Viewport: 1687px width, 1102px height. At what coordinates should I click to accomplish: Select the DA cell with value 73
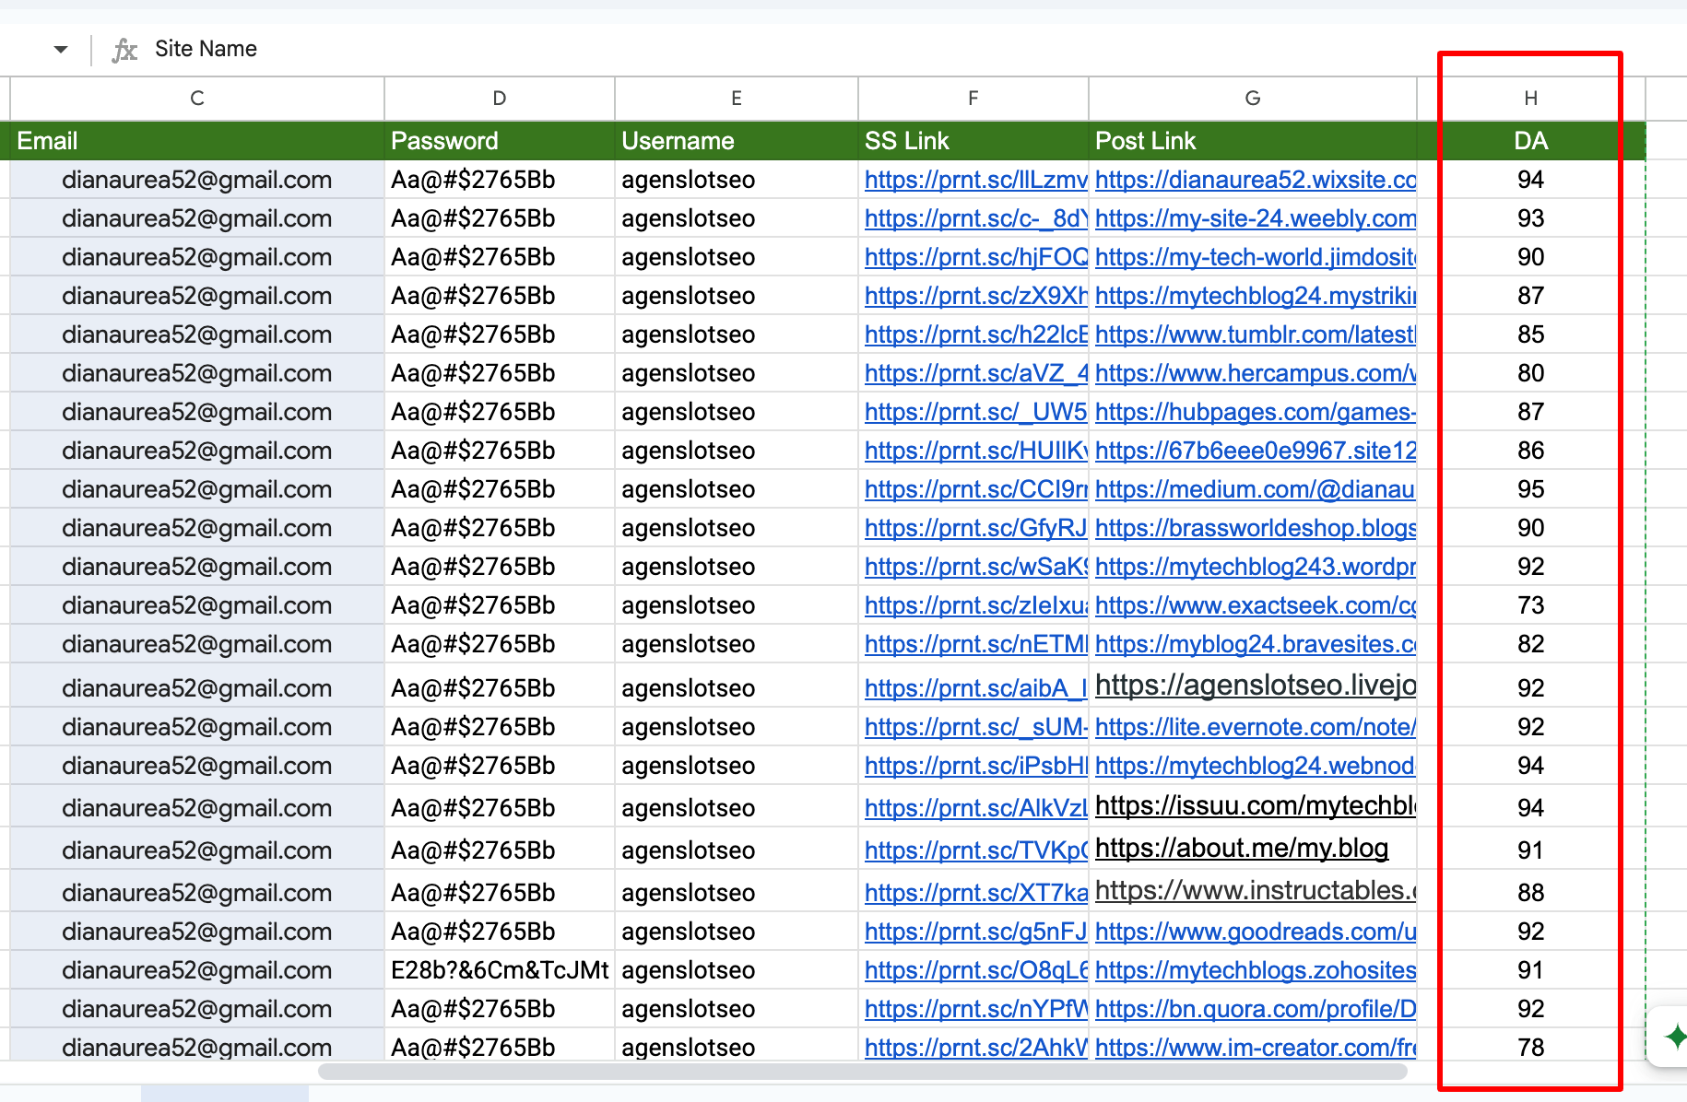tap(1530, 605)
